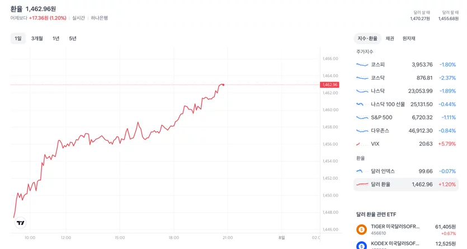Open the 코스닥 index row
The height and width of the screenshot is (249, 467).
click(406, 78)
